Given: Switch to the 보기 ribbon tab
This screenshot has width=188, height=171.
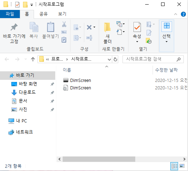Looking at the screenshot, I should pyautogui.click(x=62, y=14).
